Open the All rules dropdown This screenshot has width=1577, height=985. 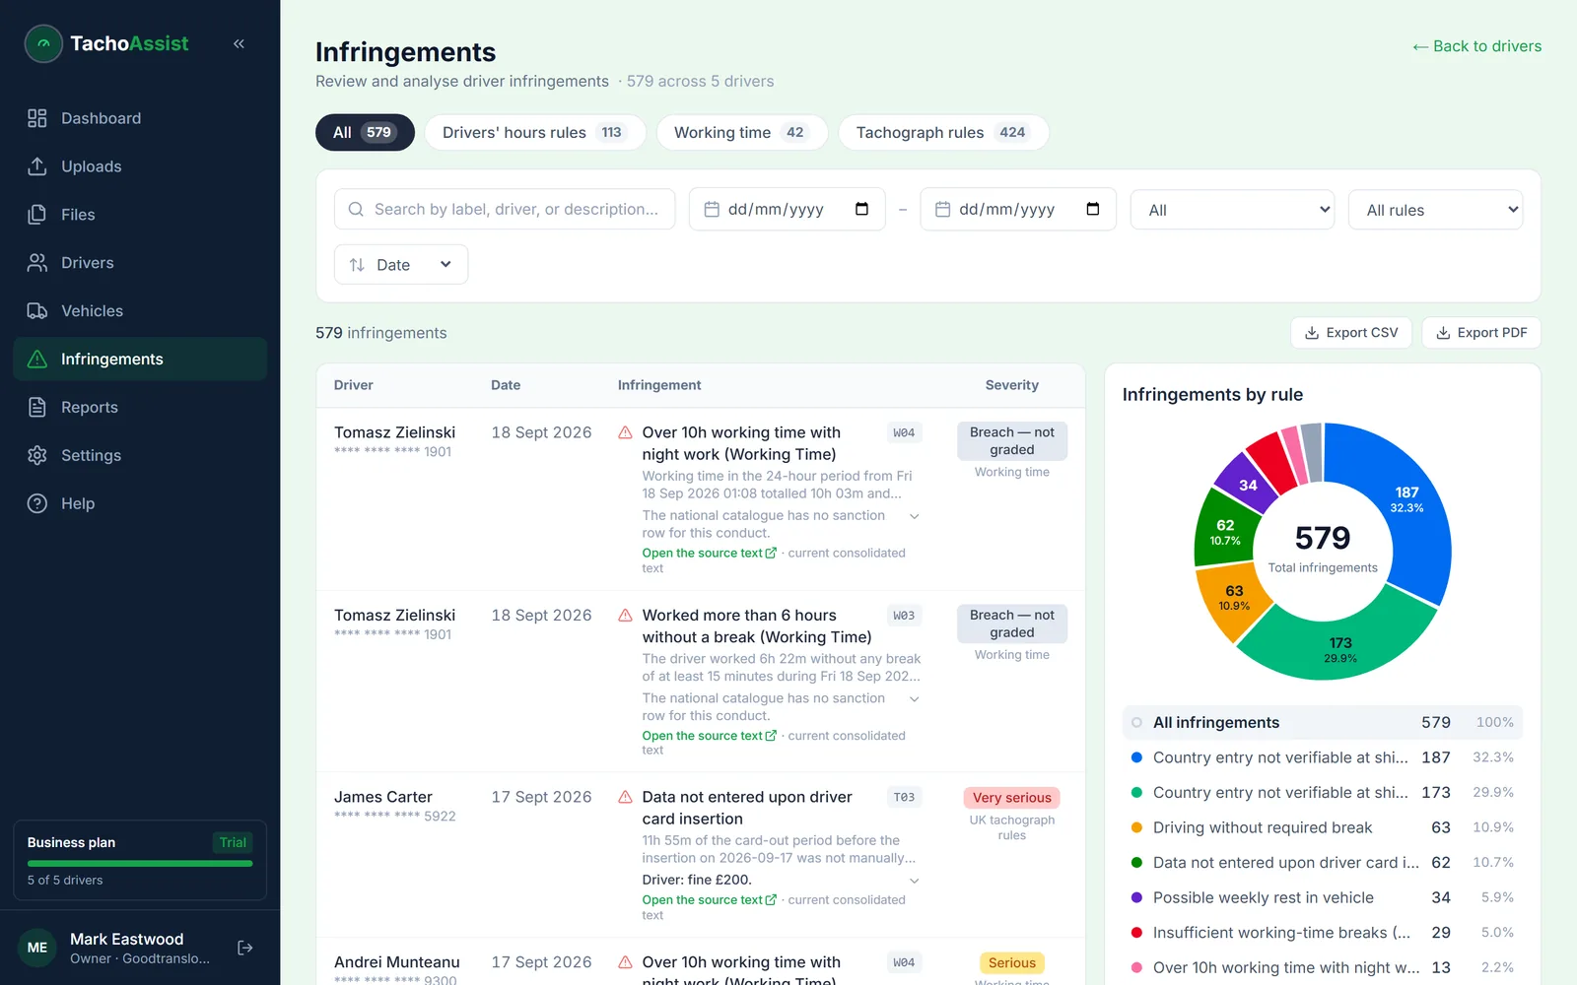coord(1435,210)
